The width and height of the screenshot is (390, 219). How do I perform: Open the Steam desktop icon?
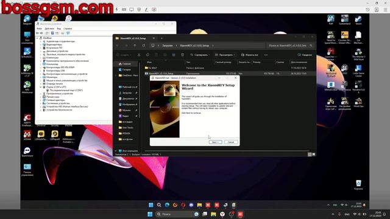click(x=358, y=20)
